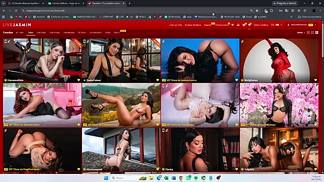Viewport: 324px width, 182px height.
Task: Toggle favorite heart on TiaraWalker card
Action: point(236,125)
